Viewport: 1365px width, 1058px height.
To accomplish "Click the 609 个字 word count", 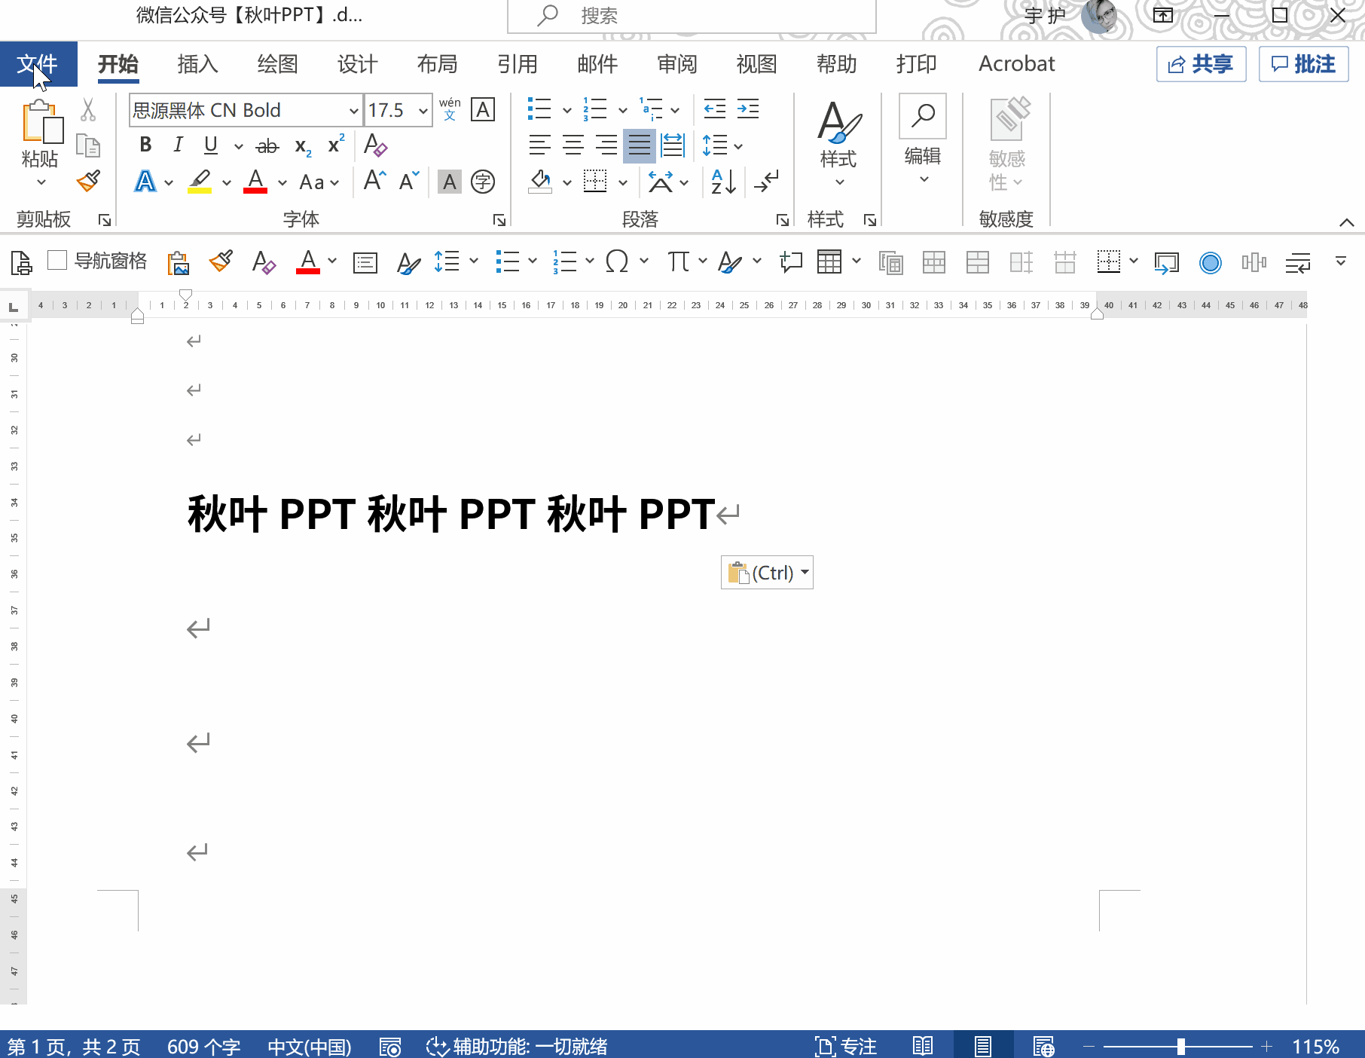I will coord(203,1047).
